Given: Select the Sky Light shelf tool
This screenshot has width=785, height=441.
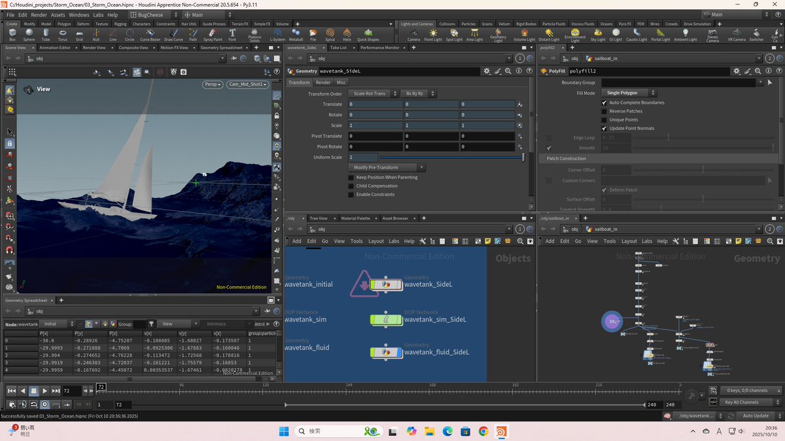Looking at the screenshot, I should (598, 34).
